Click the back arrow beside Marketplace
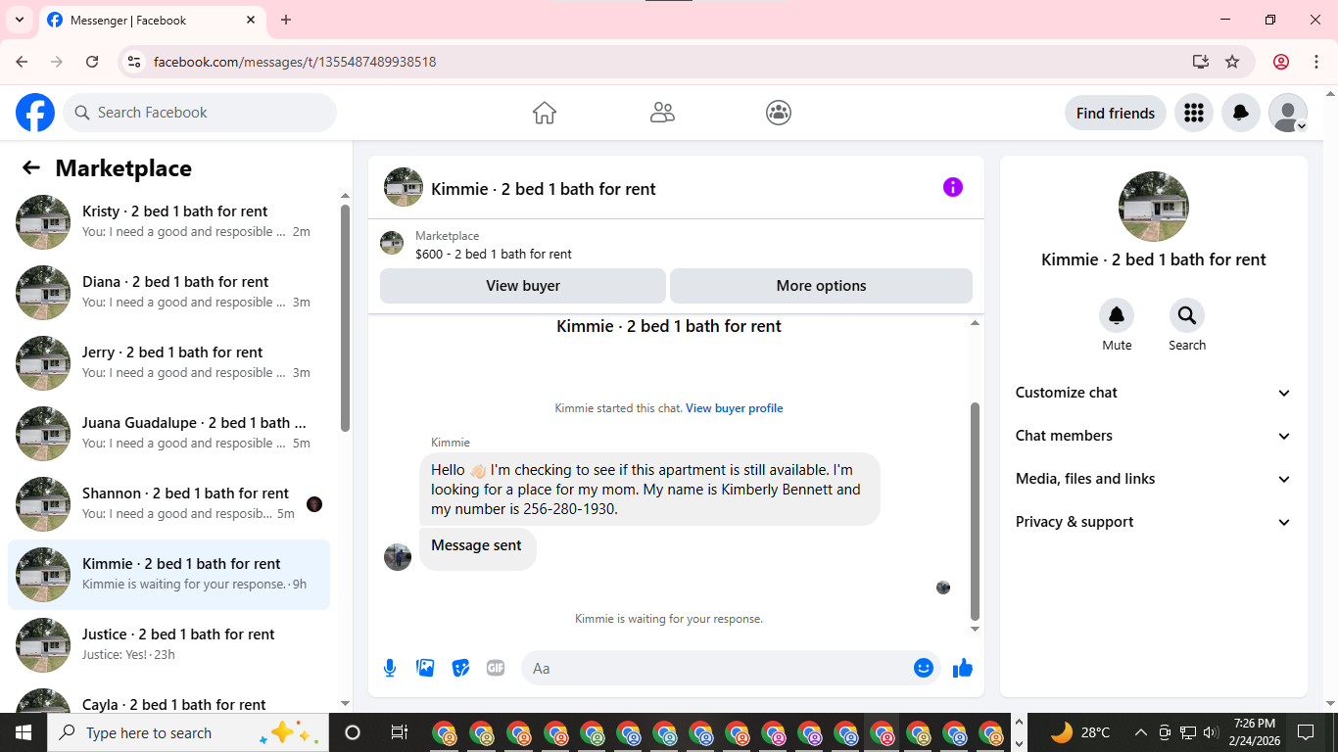Image resolution: width=1338 pixels, height=752 pixels. 31,167
